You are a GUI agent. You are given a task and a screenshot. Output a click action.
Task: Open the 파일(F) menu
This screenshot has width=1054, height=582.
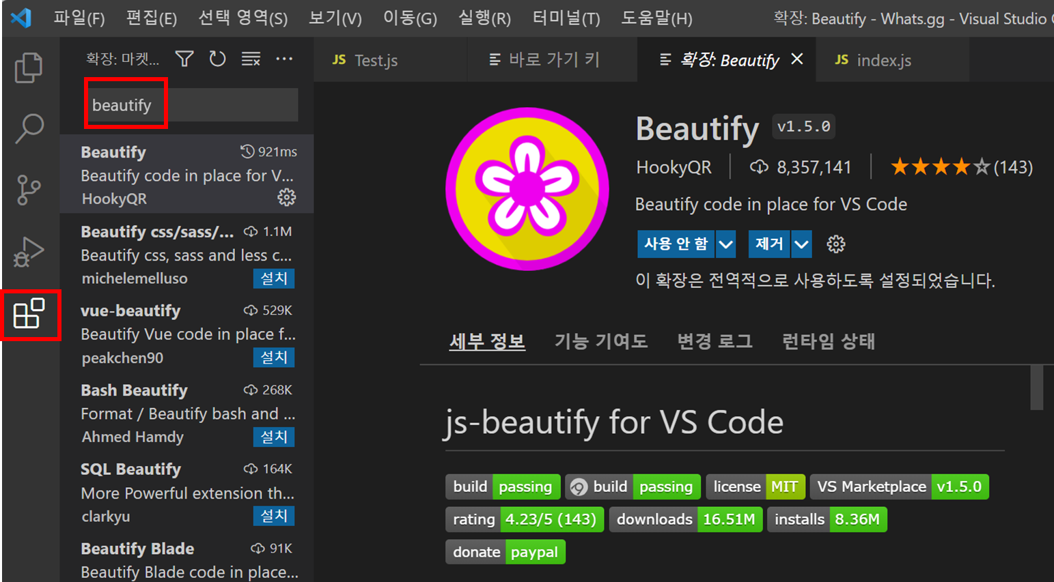coord(79,18)
